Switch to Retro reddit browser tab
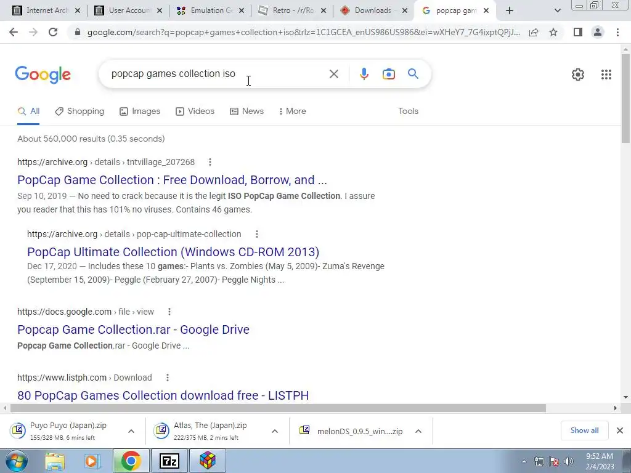 point(292,11)
